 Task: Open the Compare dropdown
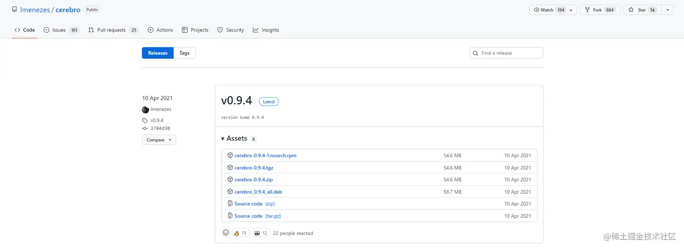click(x=159, y=140)
